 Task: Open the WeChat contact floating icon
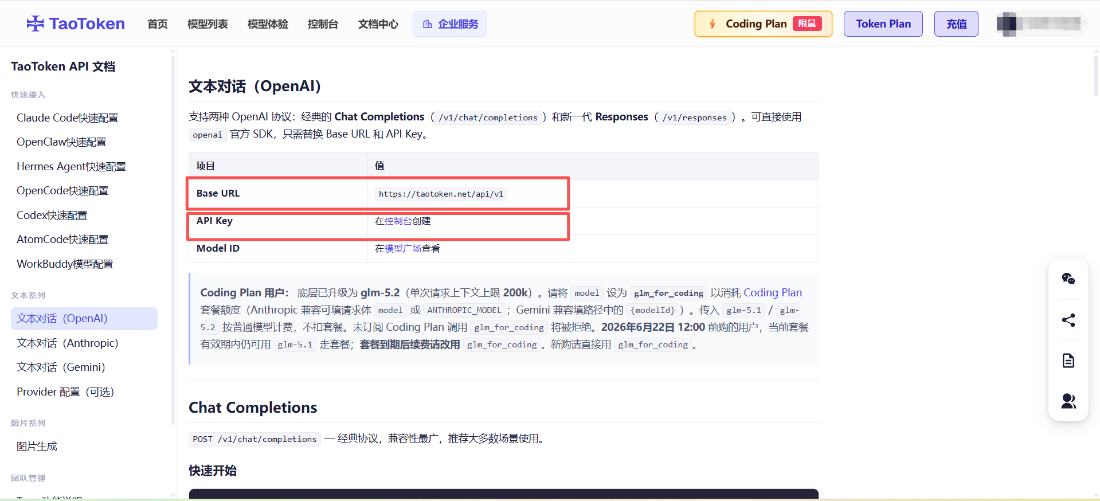(x=1068, y=279)
